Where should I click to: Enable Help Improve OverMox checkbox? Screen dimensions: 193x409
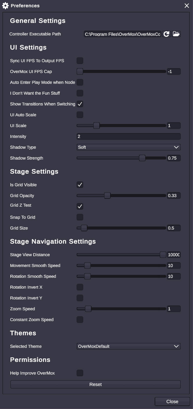click(80, 373)
